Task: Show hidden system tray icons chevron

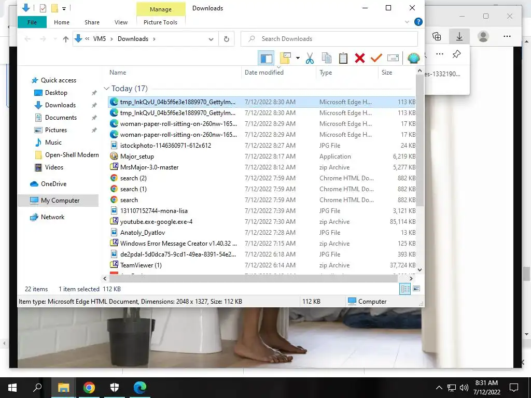Action: [439, 388]
